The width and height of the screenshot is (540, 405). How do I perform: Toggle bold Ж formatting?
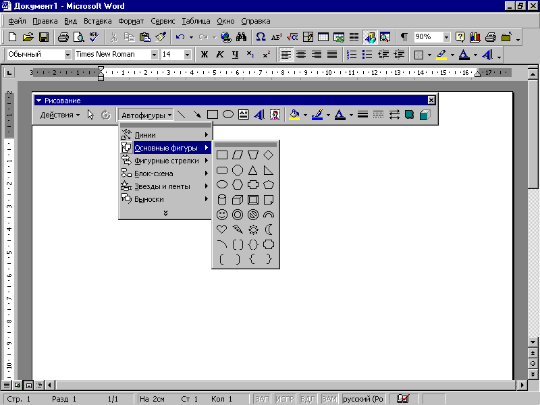(x=205, y=55)
